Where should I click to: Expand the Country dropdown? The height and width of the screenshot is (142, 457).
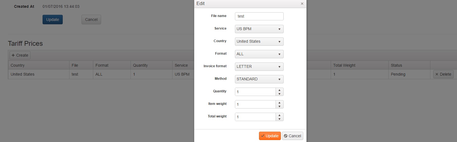pos(259,42)
